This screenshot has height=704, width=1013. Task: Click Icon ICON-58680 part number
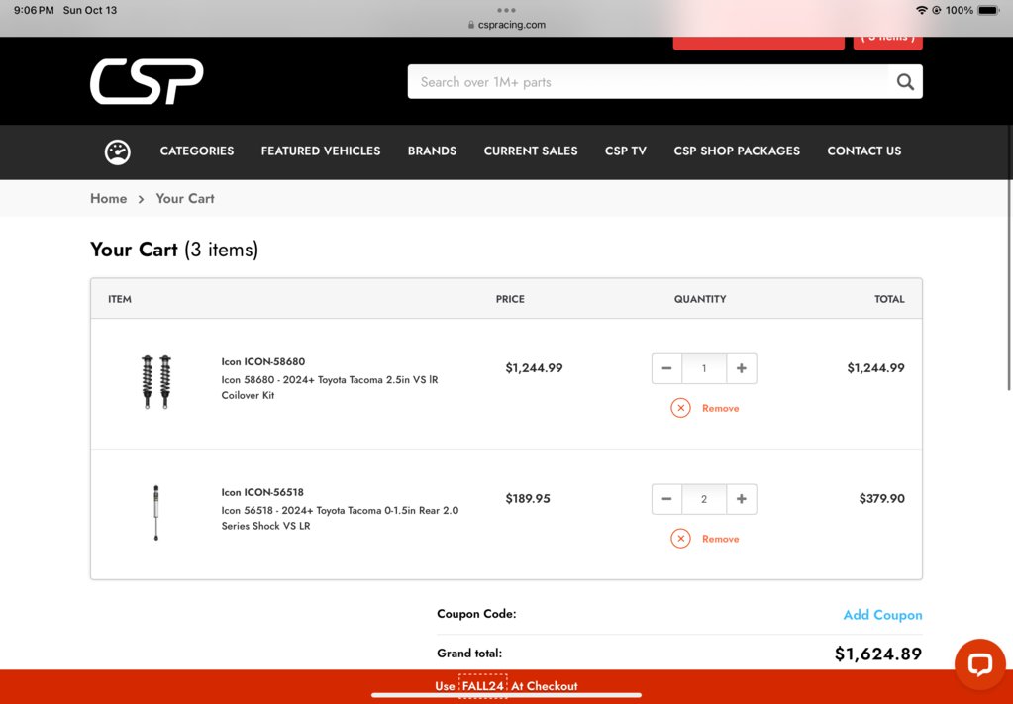tap(263, 361)
